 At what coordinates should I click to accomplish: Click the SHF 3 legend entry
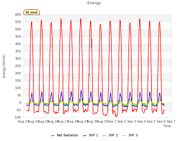130,135
